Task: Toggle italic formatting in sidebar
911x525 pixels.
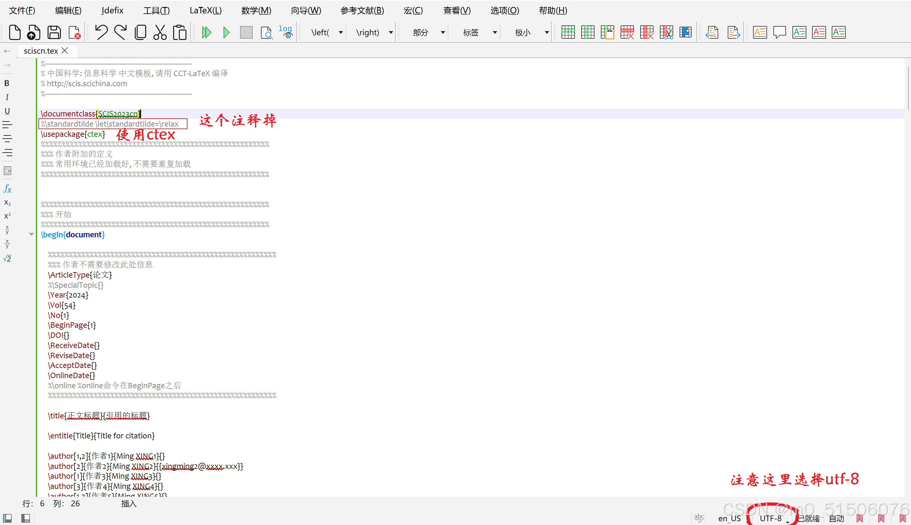Action: (7, 97)
